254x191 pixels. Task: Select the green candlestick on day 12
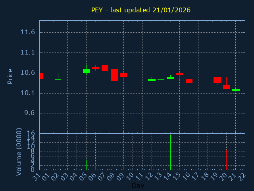152,80
